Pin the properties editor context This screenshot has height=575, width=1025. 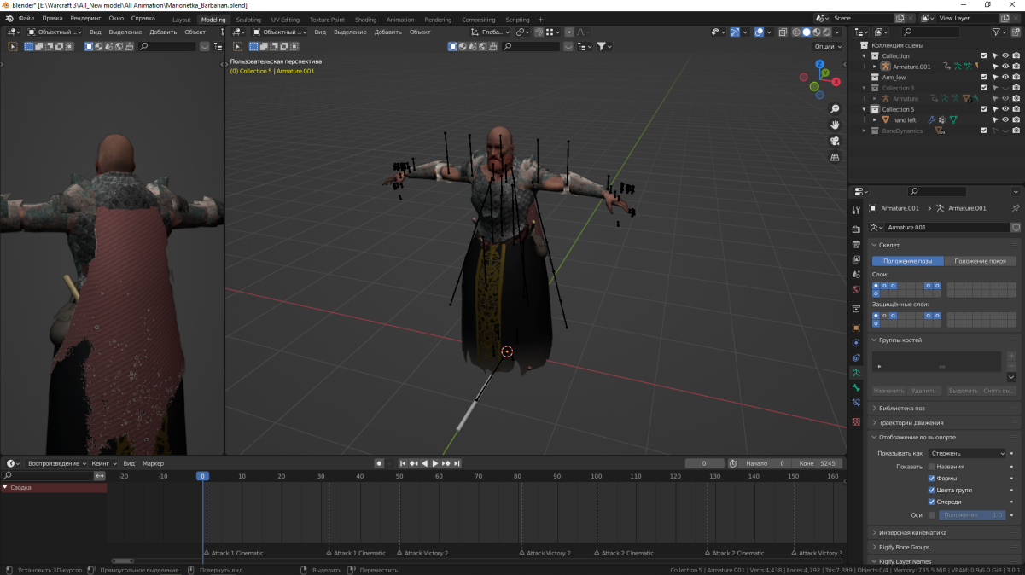[x=1015, y=208]
